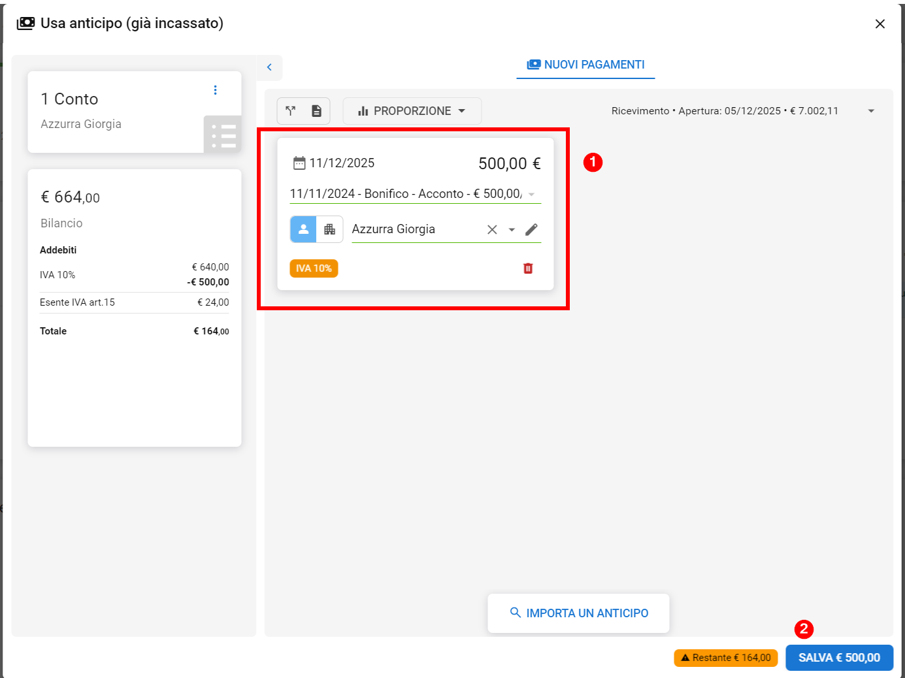
Task: Switch payer type to company
Action: click(x=329, y=229)
